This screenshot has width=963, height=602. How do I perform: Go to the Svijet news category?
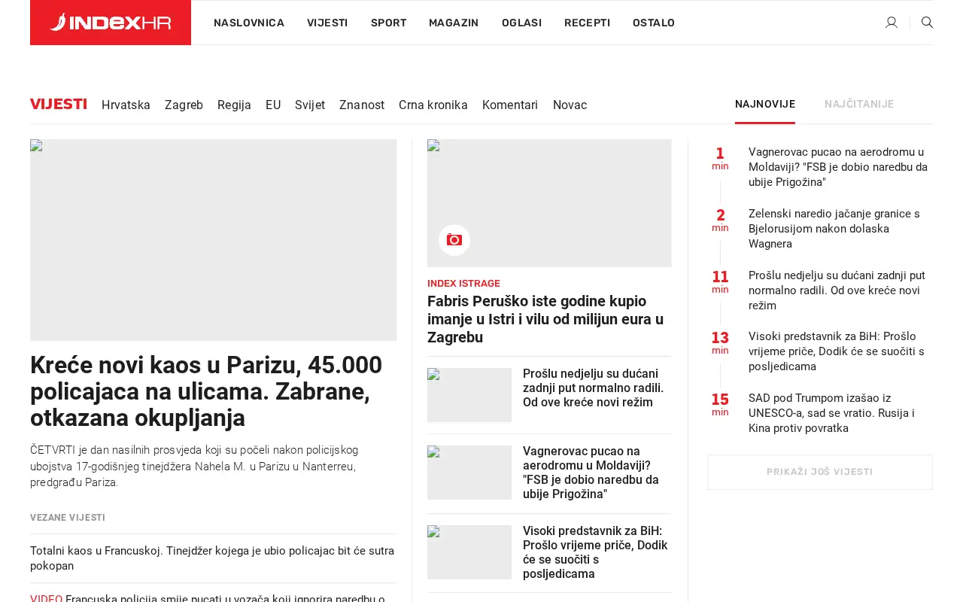click(310, 105)
